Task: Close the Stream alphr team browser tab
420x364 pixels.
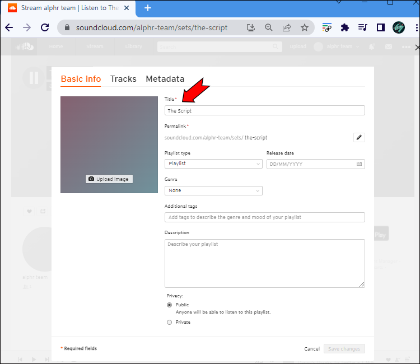Action: pos(127,8)
